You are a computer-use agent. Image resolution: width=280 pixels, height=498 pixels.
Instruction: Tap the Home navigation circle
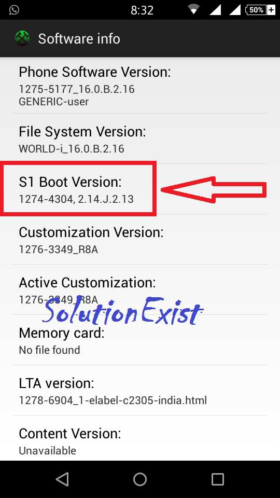pyautogui.click(x=140, y=479)
